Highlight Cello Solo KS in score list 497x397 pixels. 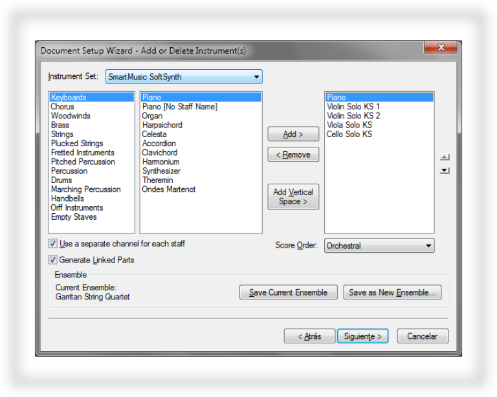point(349,134)
